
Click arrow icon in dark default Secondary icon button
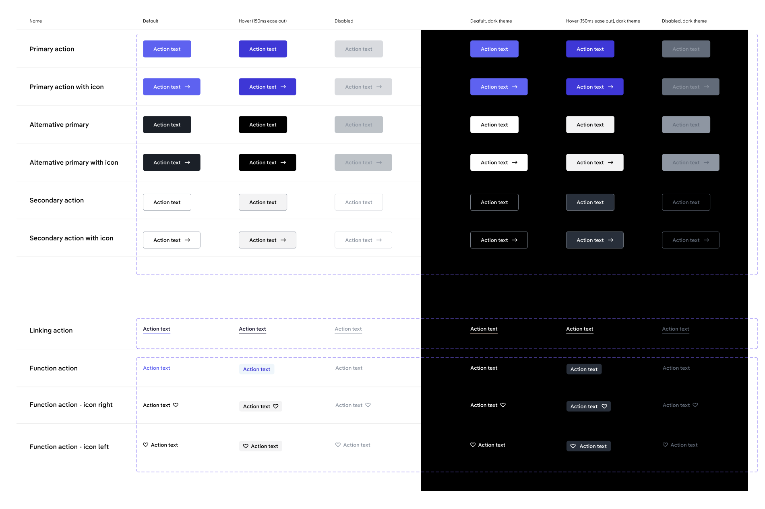click(x=515, y=240)
